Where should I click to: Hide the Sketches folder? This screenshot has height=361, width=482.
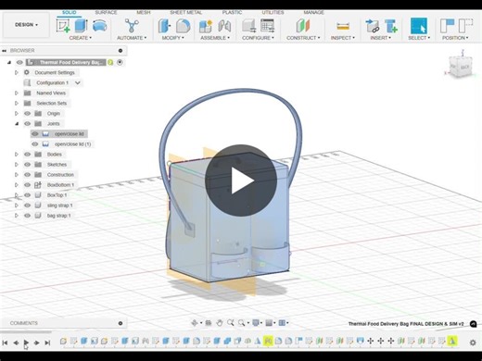[27, 165]
